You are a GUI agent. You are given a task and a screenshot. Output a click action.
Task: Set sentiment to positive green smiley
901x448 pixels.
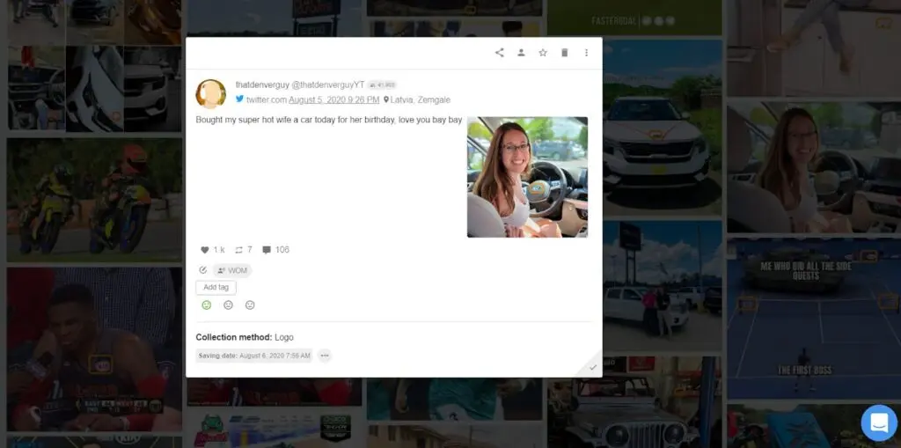coord(207,305)
